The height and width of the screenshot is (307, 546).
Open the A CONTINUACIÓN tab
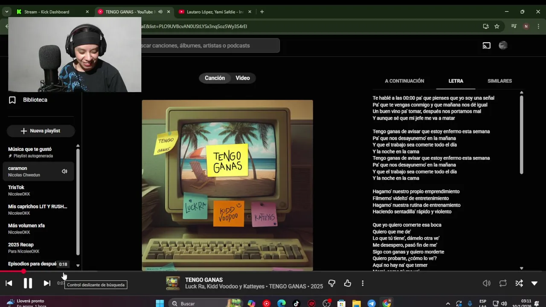point(404,81)
